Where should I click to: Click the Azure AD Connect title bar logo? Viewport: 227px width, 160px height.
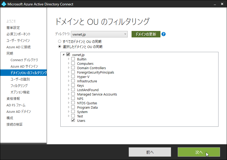point(4,4)
